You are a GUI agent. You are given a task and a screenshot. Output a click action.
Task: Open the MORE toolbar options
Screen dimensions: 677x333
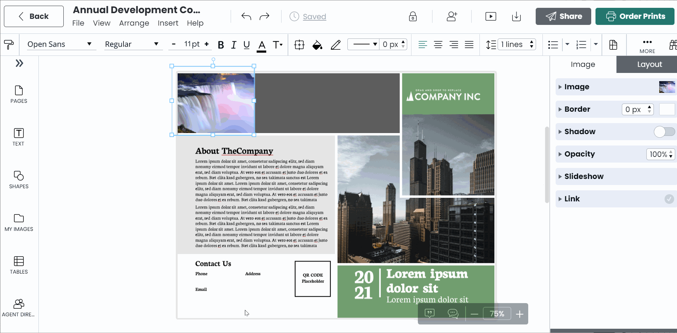pos(647,46)
